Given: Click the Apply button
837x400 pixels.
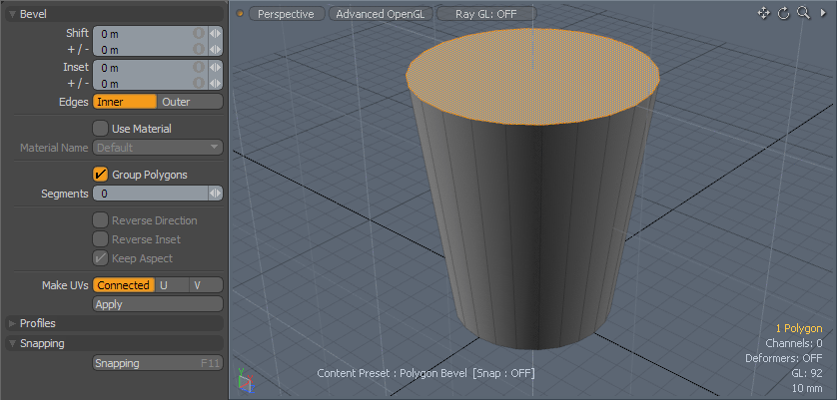Looking at the screenshot, I should 157,304.
